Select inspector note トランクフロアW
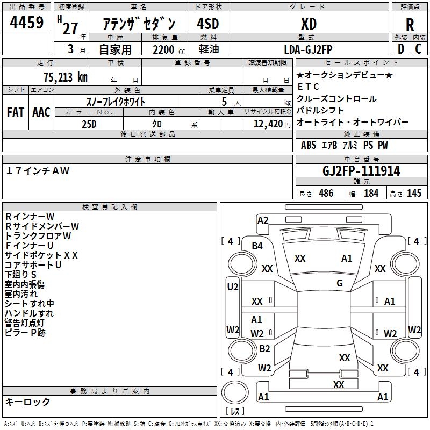This screenshot has width=430, height=430. (x=38, y=235)
